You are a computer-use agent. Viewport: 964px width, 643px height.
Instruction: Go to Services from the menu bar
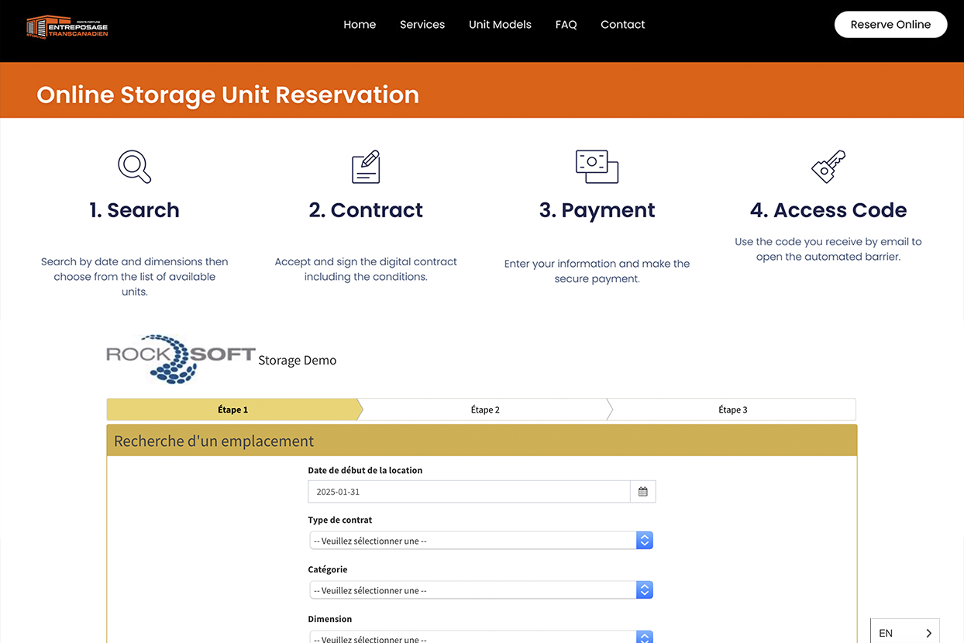click(x=422, y=24)
